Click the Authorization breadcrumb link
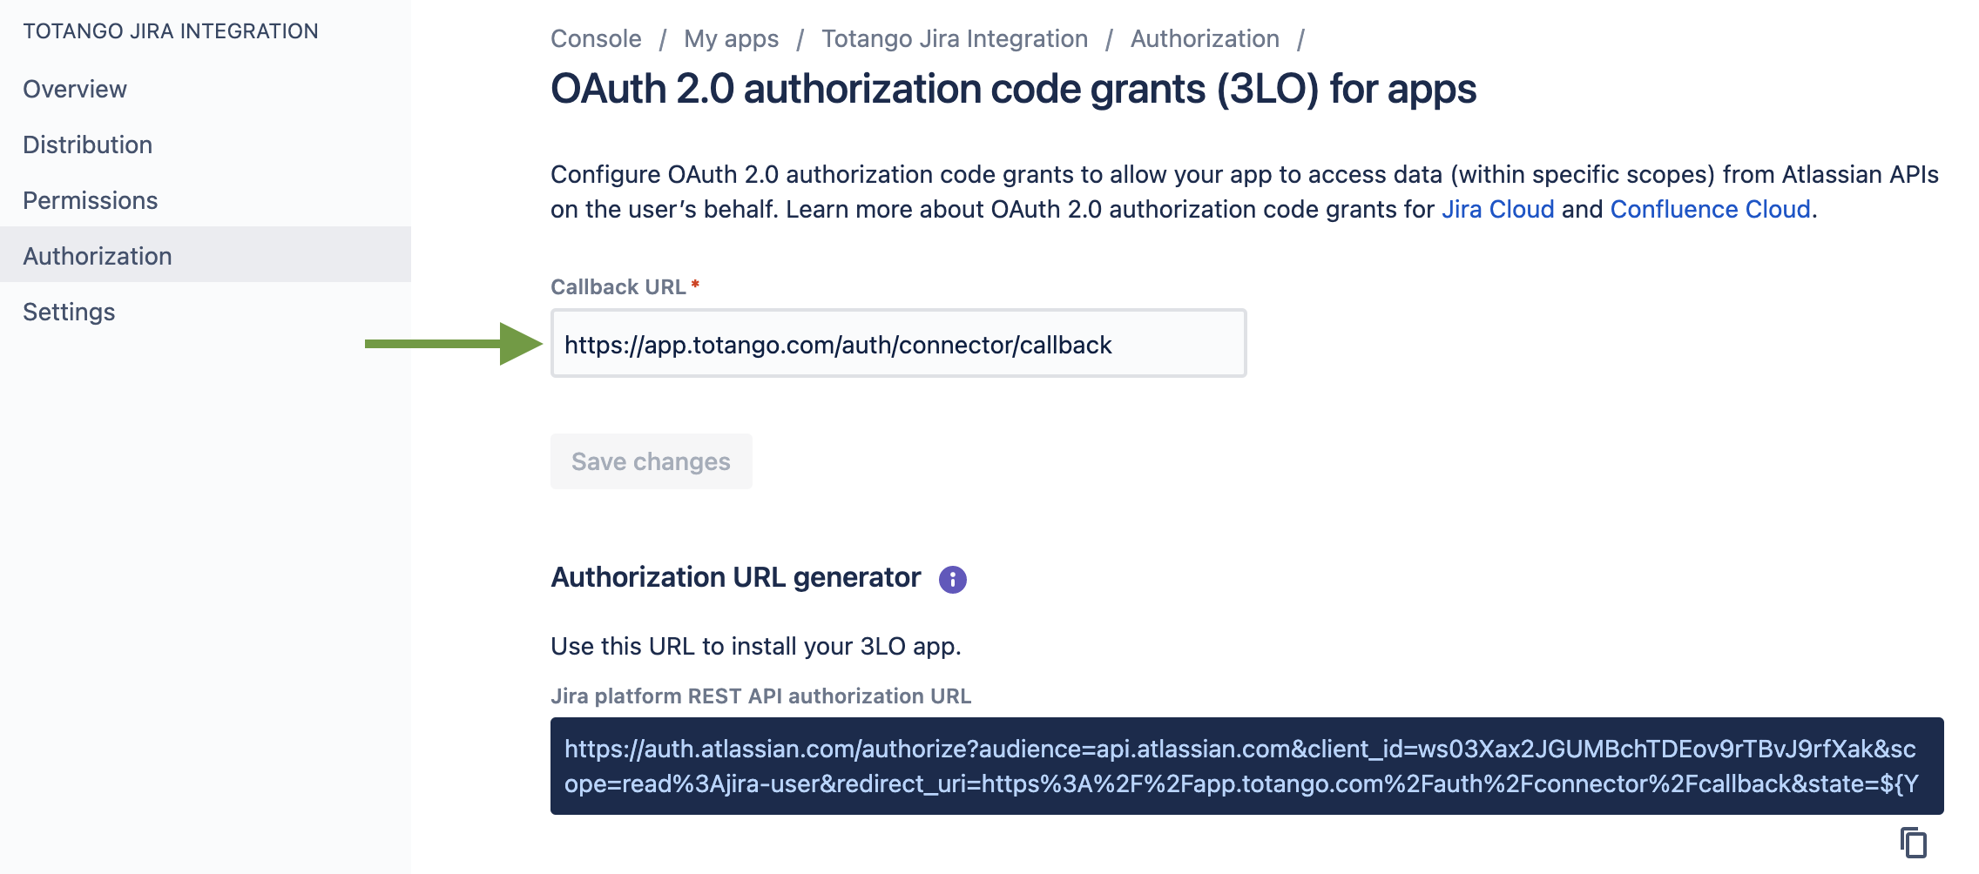 [1205, 38]
